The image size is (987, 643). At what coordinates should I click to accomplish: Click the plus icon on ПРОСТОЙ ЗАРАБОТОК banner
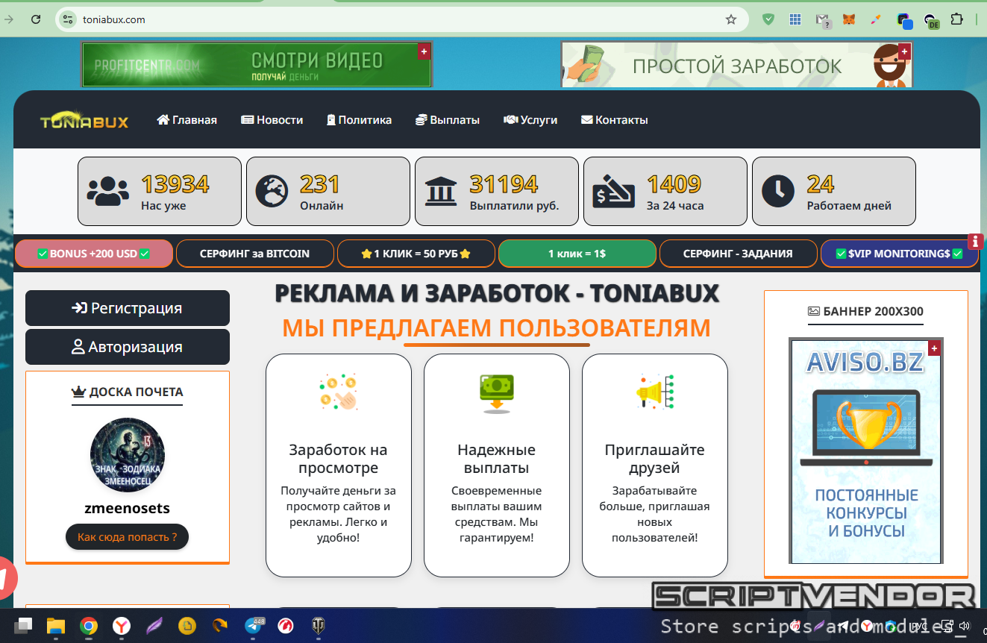pyautogui.click(x=904, y=51)
